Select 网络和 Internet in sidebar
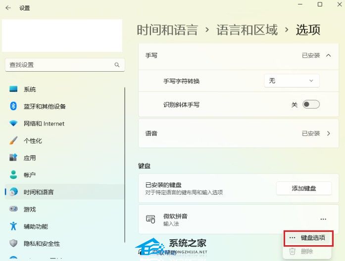The image size is (345, 261). 44,124
